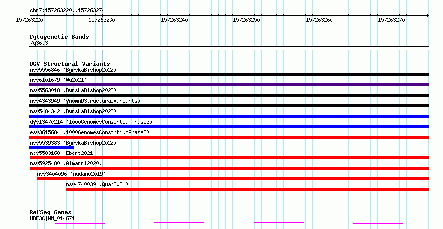
Task: Click the nsv4740039 (Quan2021) label
Action: [x=97, y=184]
